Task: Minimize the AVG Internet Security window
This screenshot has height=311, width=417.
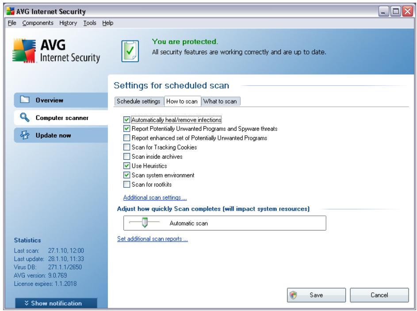Action: tap(383, 11)
